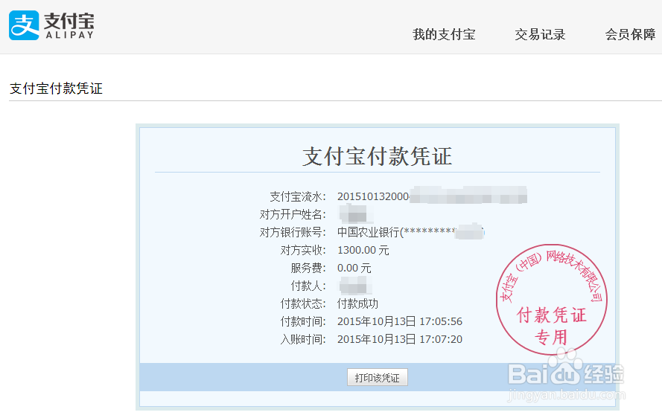
Task: Select the amount 1300.00 元
Action: pos(363,250)
